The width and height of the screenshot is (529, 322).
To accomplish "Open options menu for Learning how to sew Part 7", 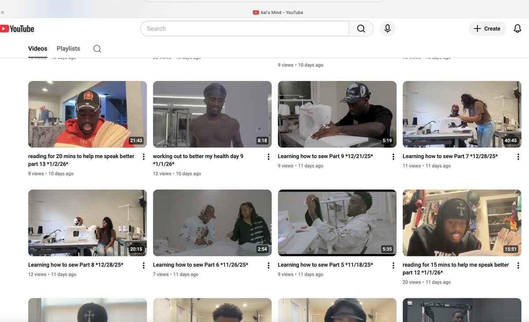I will (x=518, y=156).
